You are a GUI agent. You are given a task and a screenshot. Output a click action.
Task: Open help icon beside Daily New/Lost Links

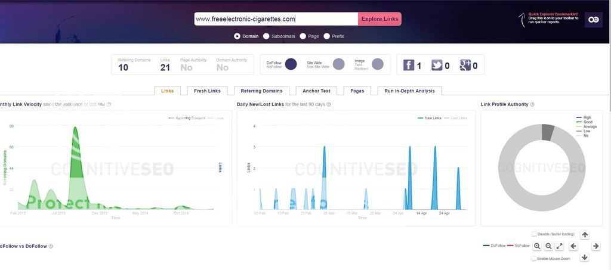pos(329,104)
